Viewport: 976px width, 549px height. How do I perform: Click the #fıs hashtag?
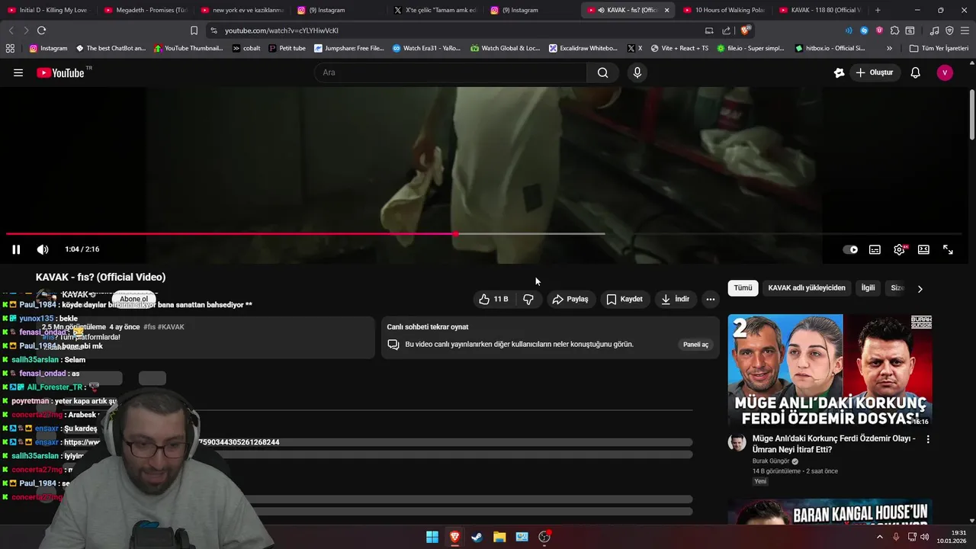[x=149, y=327]
